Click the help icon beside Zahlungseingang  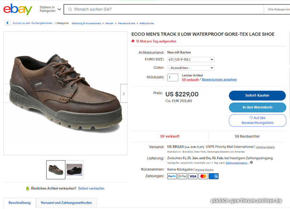point(251,163)
